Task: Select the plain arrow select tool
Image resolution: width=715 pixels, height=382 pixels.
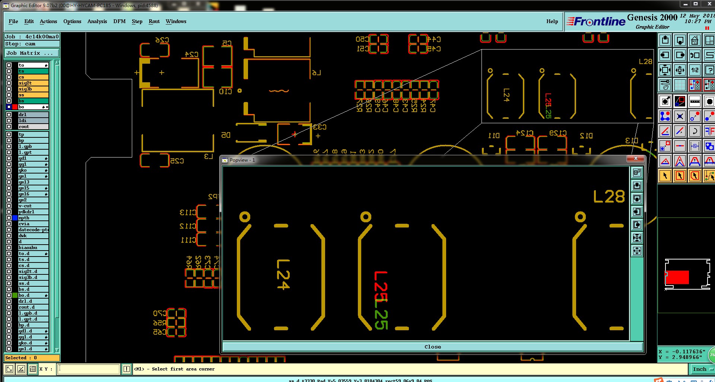Action: tap(665, 176)
